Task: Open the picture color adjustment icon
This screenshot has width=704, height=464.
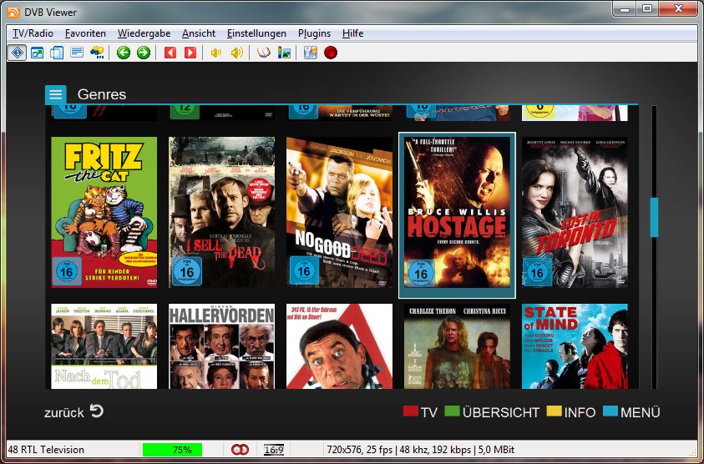Action: tap(284, 53)
